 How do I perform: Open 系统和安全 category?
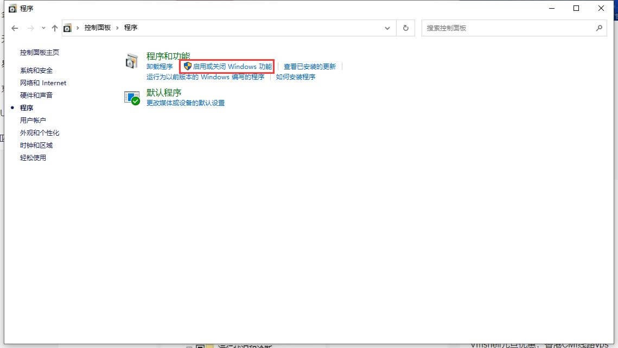coord(36,71)
